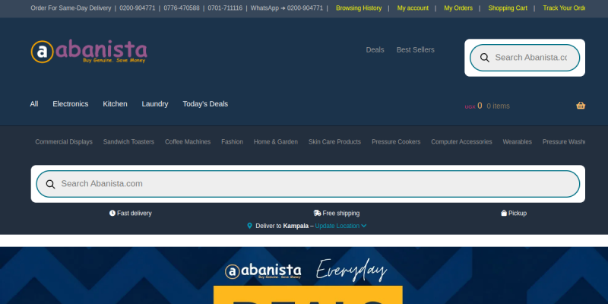The width and height of the screenshot is (608, 304).
Task: Click the UGX 0 cart total
Action: point(473,106)
